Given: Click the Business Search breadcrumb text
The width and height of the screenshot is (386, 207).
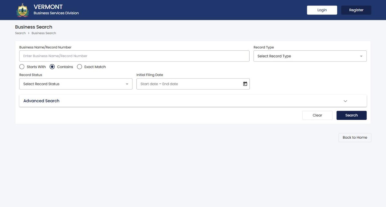Looking at the screenshot, I should (44, 33).
